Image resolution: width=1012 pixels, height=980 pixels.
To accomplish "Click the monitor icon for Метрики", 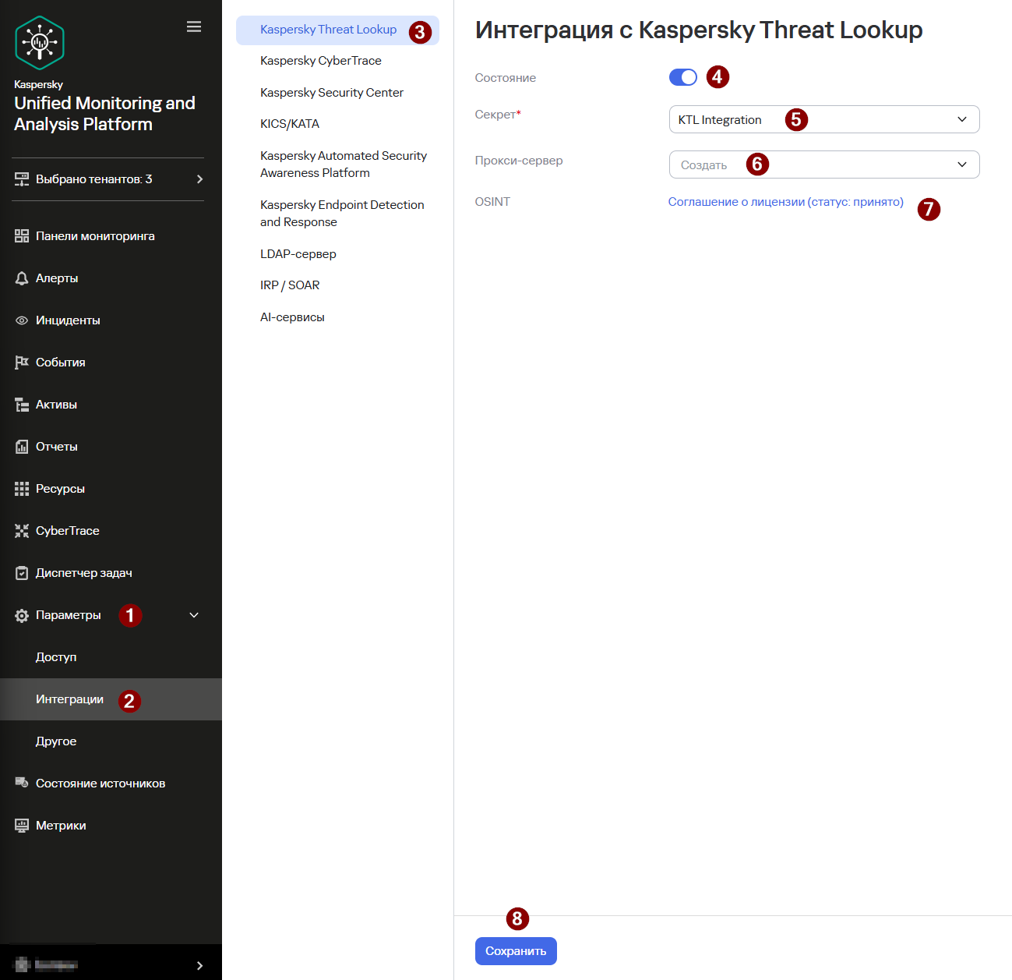I will pos(22,825).
